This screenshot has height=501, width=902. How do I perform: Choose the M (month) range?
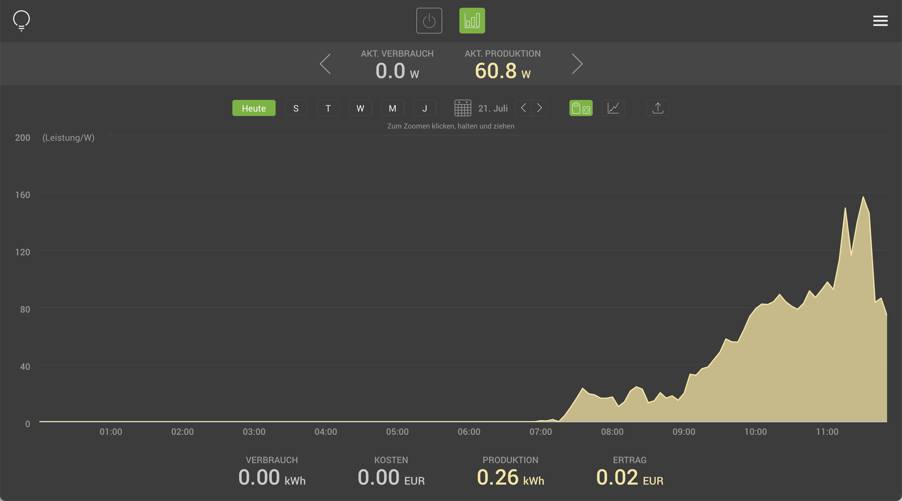(x=393, y=108)
